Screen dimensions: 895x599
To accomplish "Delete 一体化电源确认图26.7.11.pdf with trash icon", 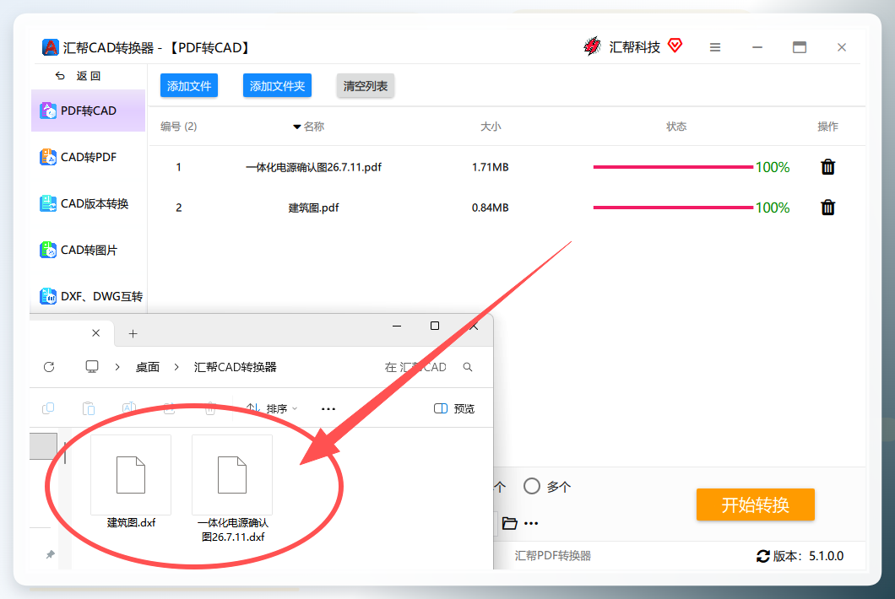I will point(827,167).
